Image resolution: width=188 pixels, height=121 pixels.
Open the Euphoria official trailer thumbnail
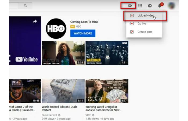pos(63,53)
